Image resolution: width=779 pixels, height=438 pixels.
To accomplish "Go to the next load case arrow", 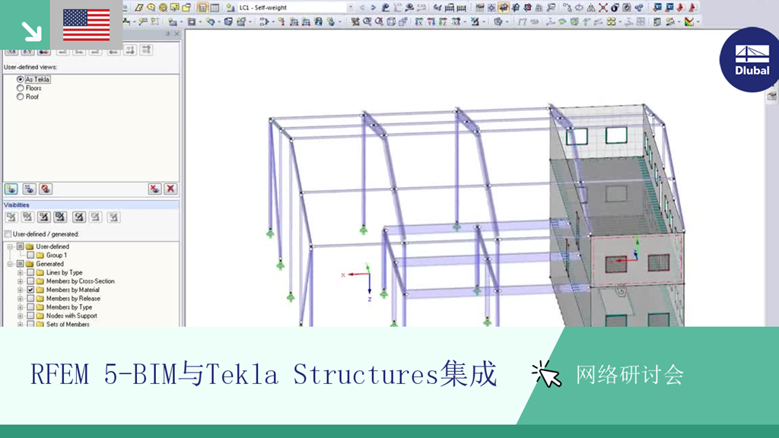I will click(x=374, y=8).
